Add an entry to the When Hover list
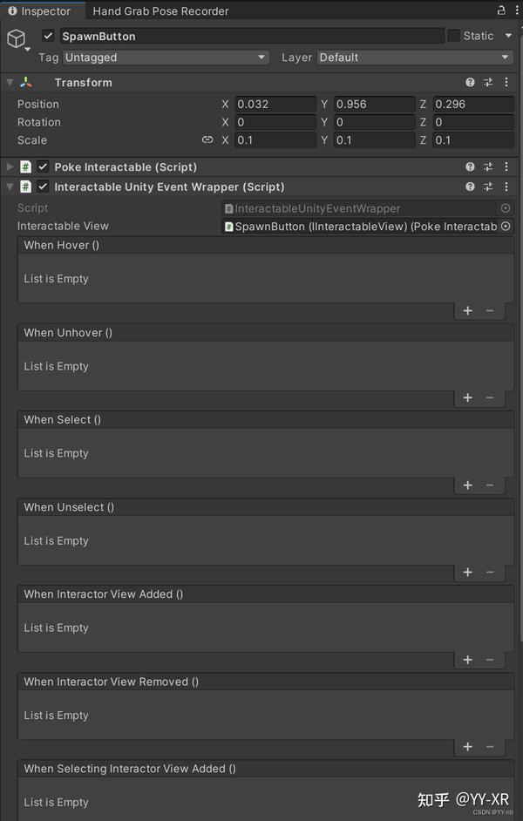Screen dimensions: 523x821 click(x=467, y=311)
